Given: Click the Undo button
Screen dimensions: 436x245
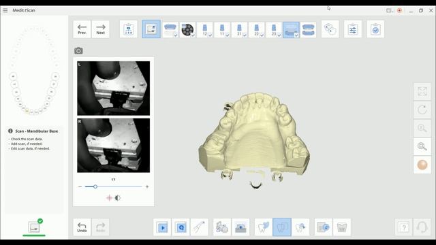Looking at the screenshot, I should coord(82,227).
